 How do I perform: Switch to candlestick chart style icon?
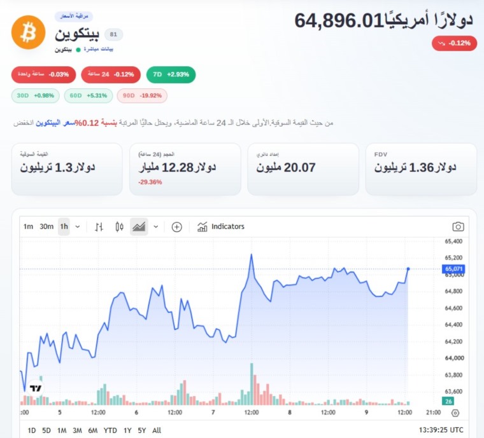pos(120,227)
